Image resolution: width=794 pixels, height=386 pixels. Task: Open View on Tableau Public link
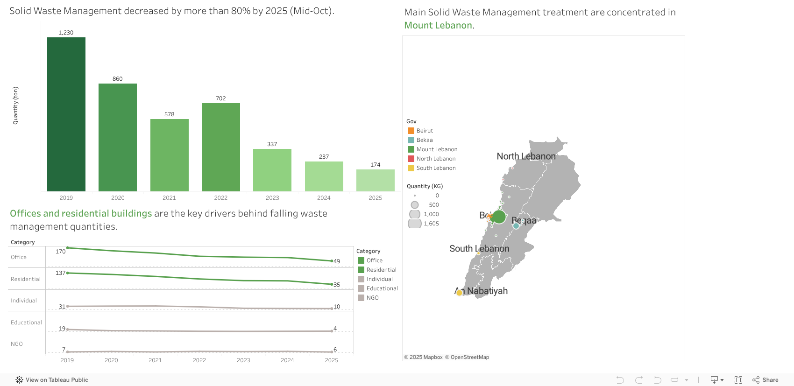tap(52, 380)
